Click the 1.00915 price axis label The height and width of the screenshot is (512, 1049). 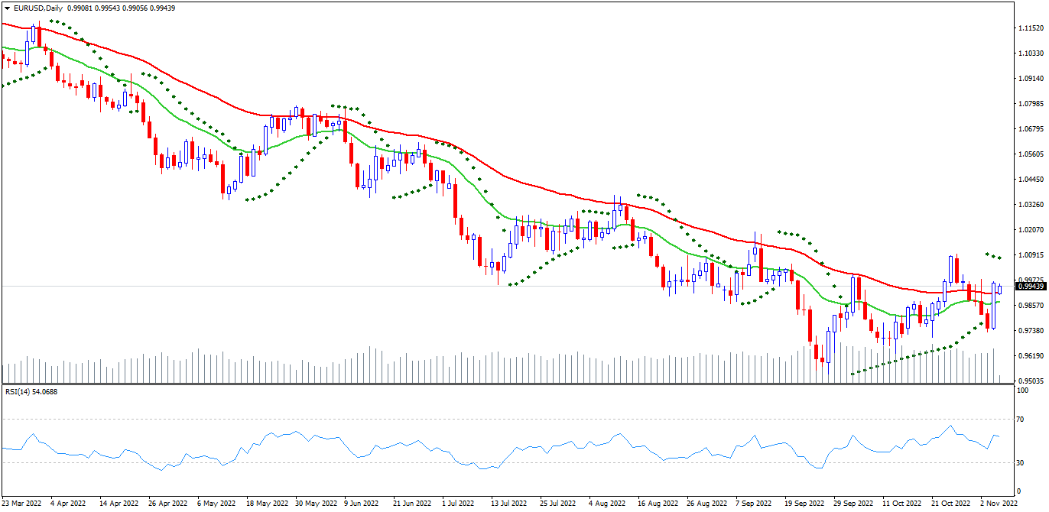point(1030,254)
